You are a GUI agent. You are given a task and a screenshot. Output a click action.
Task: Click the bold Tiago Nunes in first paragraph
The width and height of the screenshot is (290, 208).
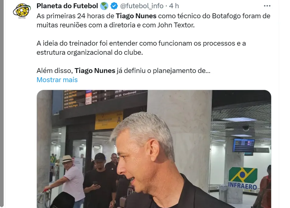point(136,16)
